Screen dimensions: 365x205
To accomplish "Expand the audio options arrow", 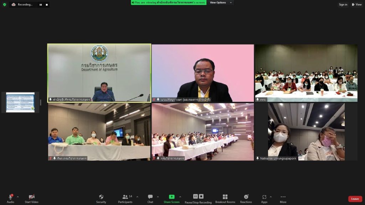I will click(18, 197).
